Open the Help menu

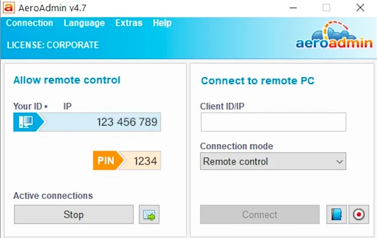pos(162,23)
